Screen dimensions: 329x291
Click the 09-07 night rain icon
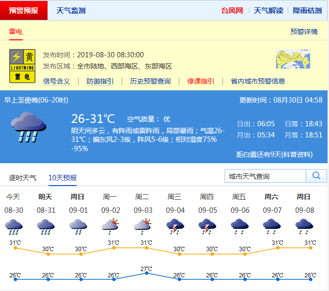click(x=272, y=227)
